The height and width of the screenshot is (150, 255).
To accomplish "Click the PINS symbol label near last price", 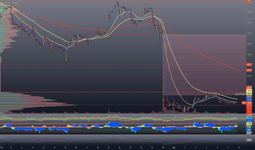I will (x=244, y=103).
